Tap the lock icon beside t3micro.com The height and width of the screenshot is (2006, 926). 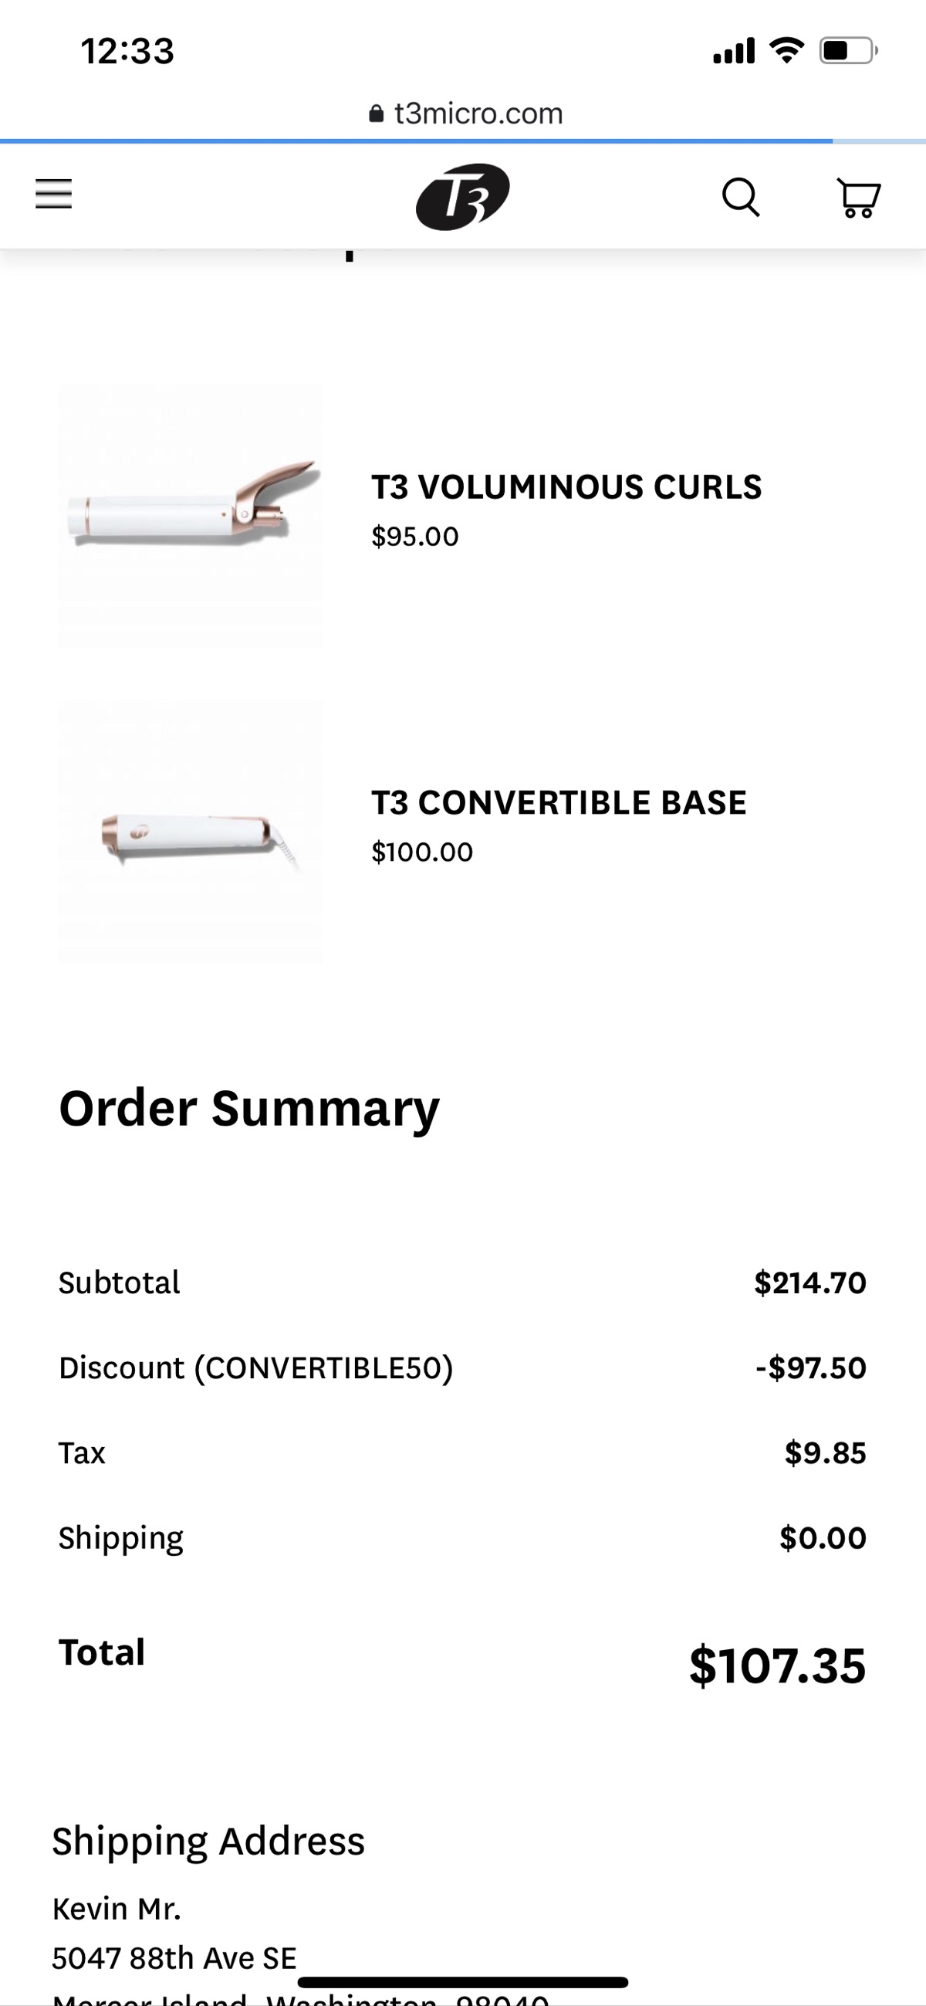[376, 114]
